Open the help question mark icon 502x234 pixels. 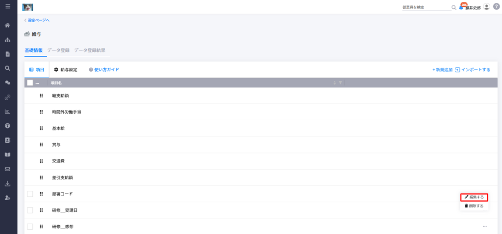(x=496, y=7)
